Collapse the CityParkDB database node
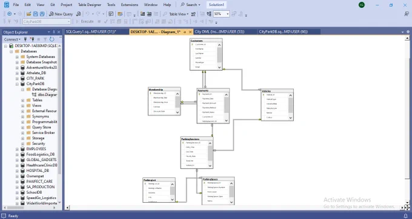The image size is (412, 219). [17, 84]
